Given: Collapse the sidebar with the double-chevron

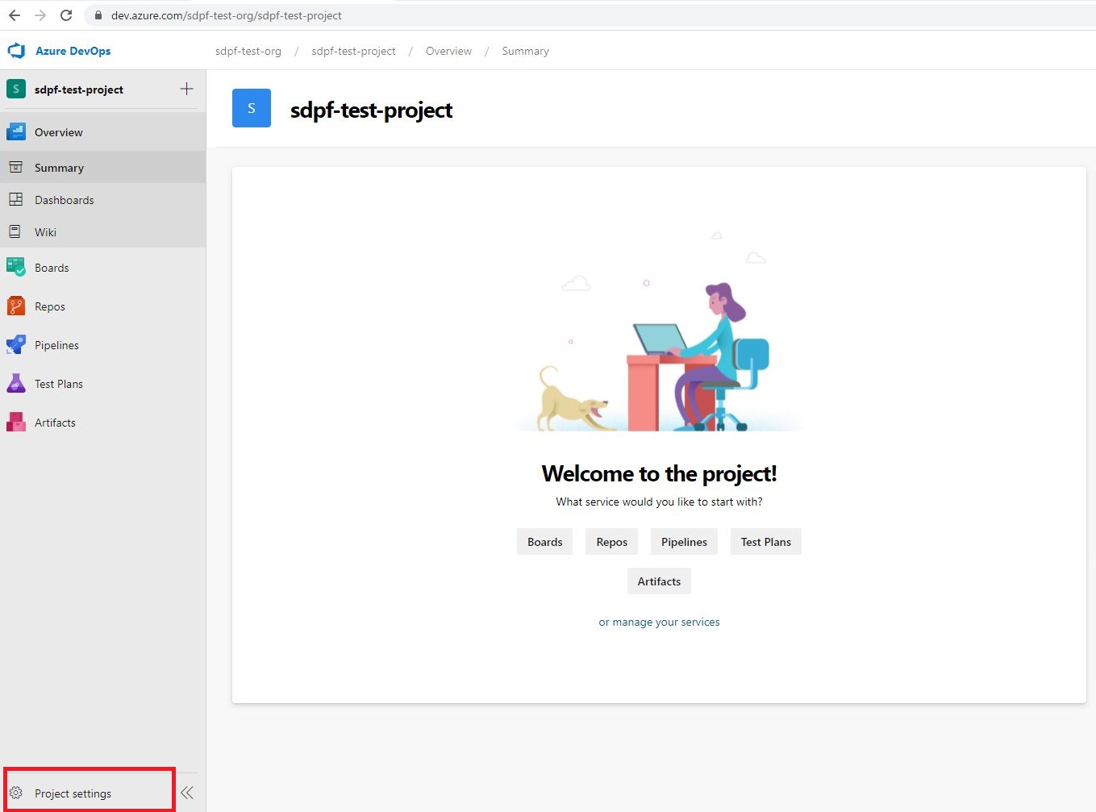Looking at the screenshot, I should coord(187,793).
